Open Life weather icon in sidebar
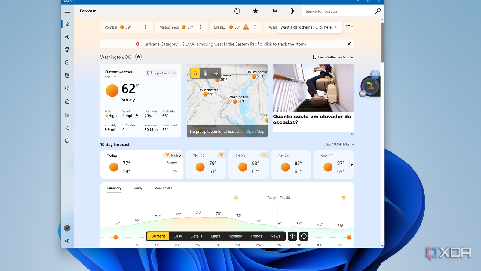This screenshot has height=271, width=481. (x=67, y=101)
